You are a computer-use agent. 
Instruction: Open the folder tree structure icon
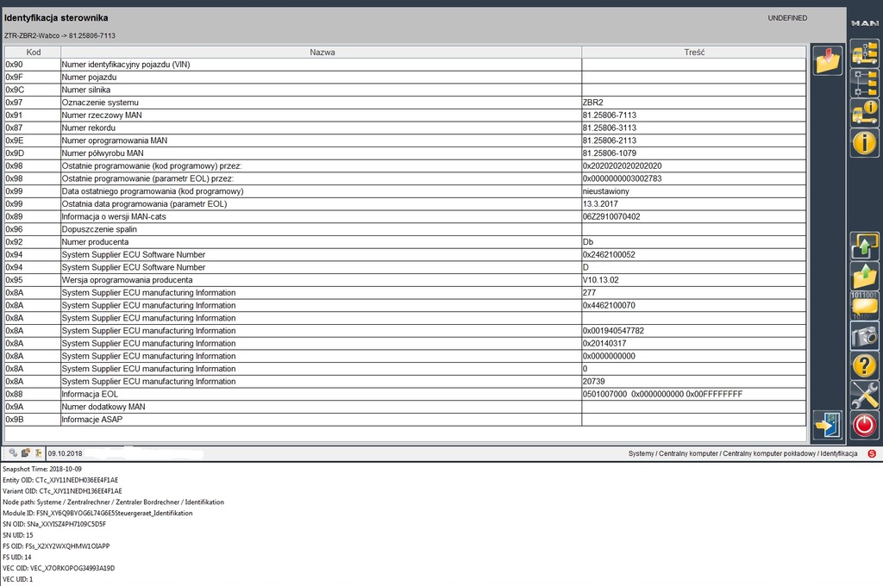coord(864,84)
